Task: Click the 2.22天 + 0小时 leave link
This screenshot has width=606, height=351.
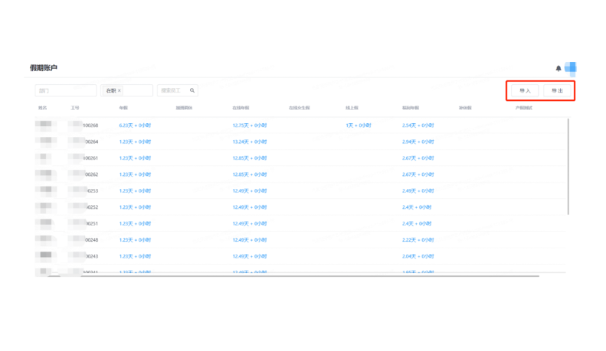Action: click(418, 240)
